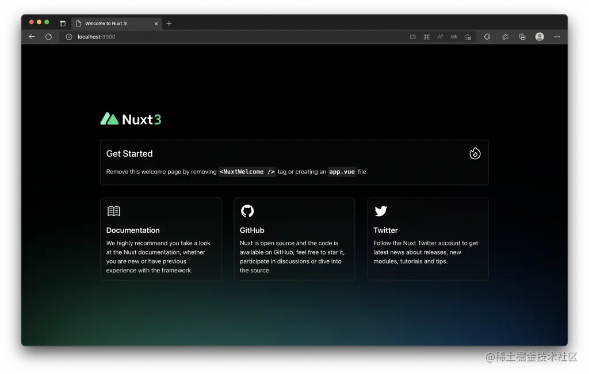Click the Documentation book icon

point(114,211)
